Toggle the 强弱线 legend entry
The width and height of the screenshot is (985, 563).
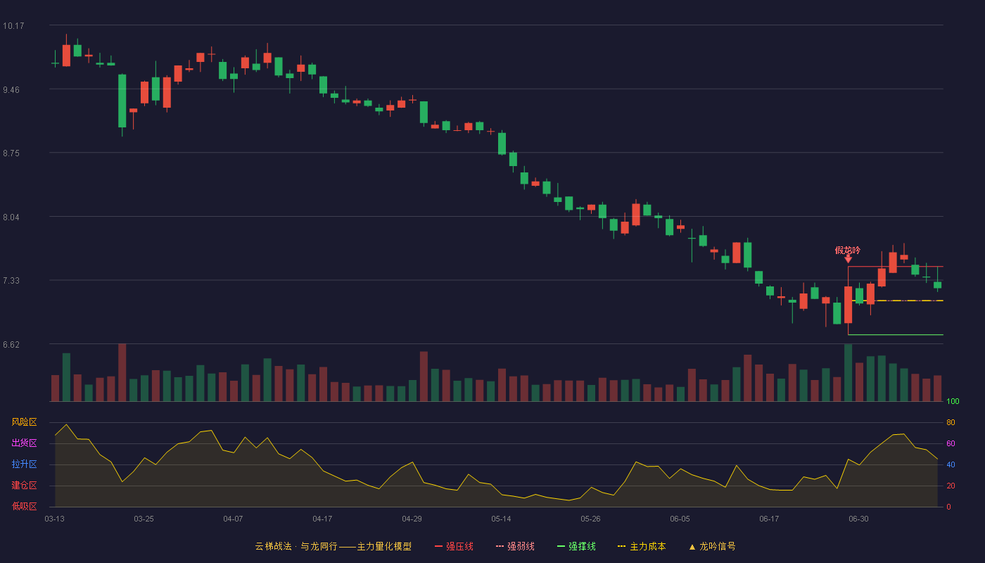point(515,546)
